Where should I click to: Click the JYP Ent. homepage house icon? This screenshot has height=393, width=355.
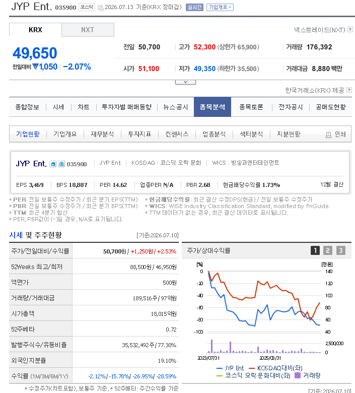click(53, 164)
